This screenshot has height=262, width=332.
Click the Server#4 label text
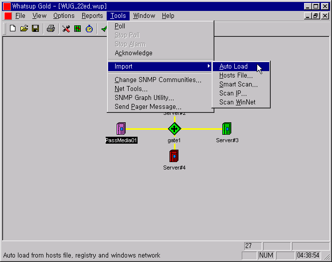[174, 168]
